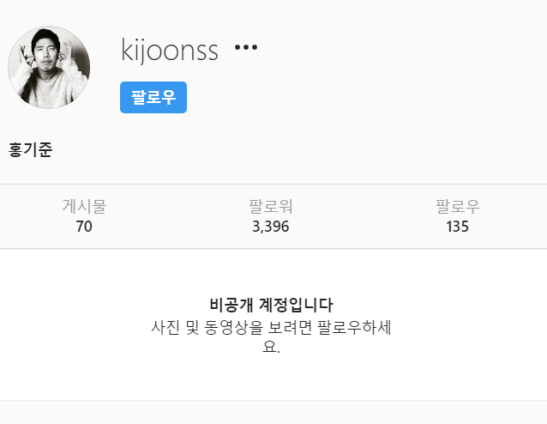Screen dimensions: 547x424
Task: View the 3,396 followers count
Action: pos(270,227)
